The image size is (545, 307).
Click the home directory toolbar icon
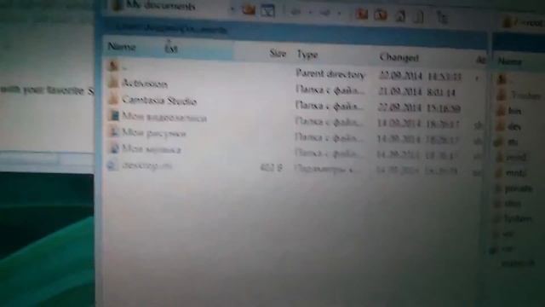click(400, 15)
